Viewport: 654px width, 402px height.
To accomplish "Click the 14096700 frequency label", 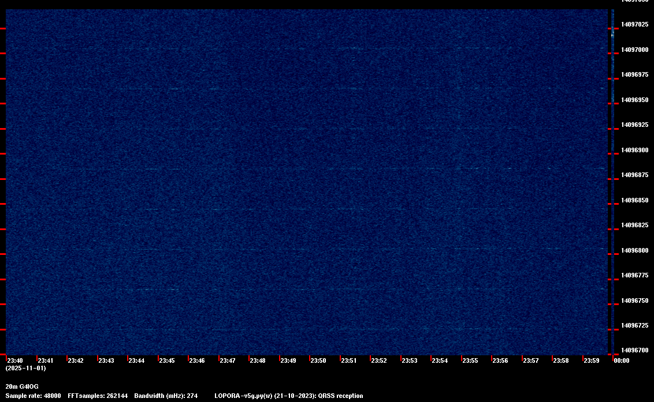I will (x=635, y=350).
